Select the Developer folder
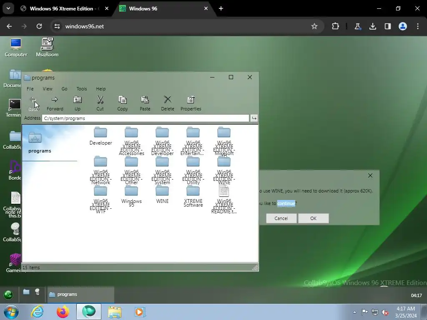This screenshot has width=427, height=320. 100,136
